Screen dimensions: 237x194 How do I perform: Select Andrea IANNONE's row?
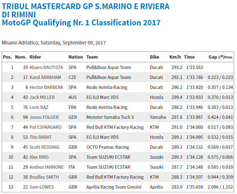click(118, 167)
